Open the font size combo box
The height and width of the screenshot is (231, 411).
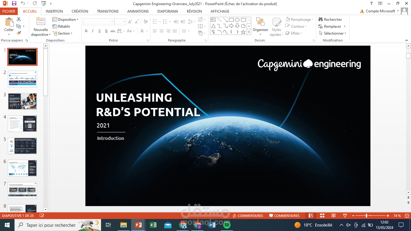click(120, 22)
